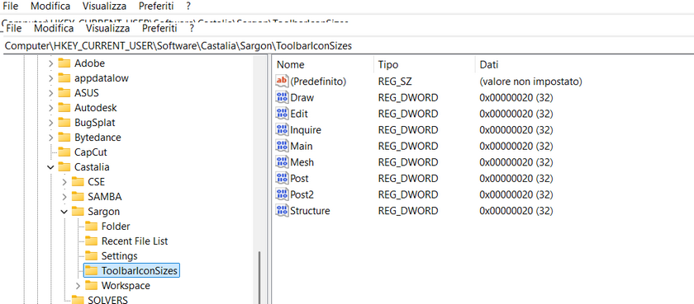
Task: Click the (Predefinito) string value icon
Action: coord(282,82)
